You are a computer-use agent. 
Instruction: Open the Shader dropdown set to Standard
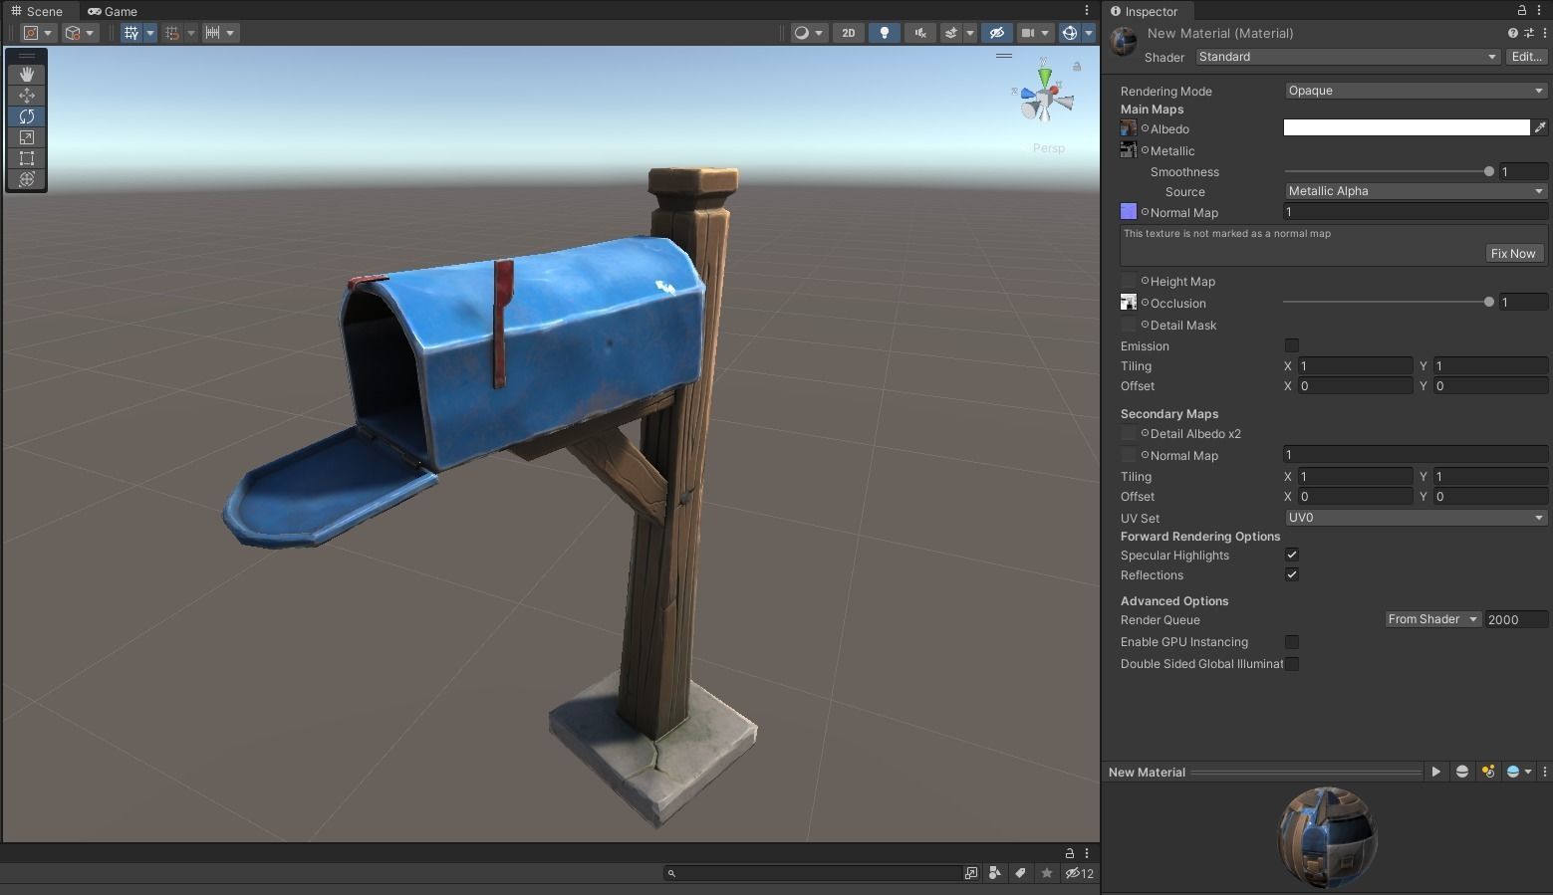point(1348,57)
